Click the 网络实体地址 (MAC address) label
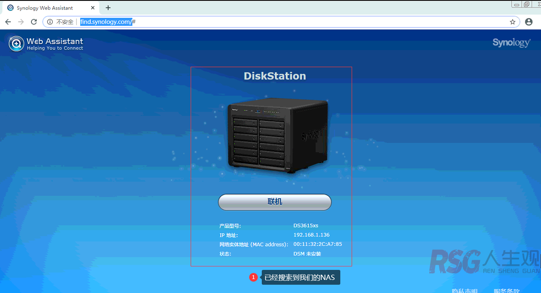Viewport: 541px width, 293px height. 254,245
